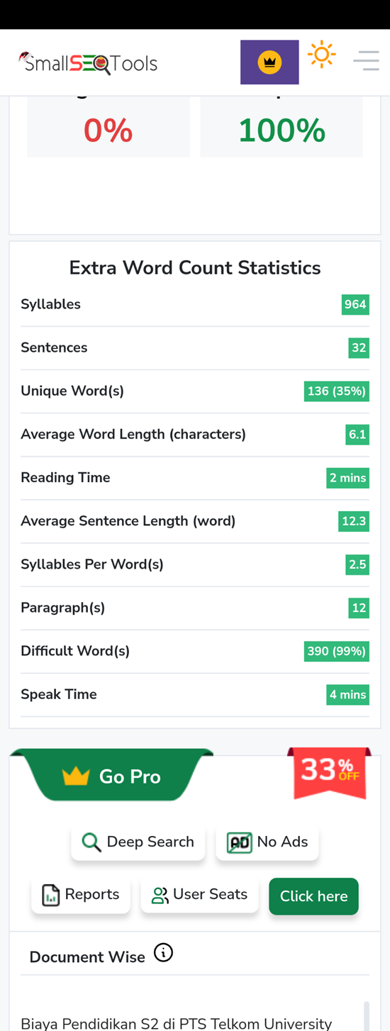
Task: Open the Reports feature
Action: tap(81, 895)
